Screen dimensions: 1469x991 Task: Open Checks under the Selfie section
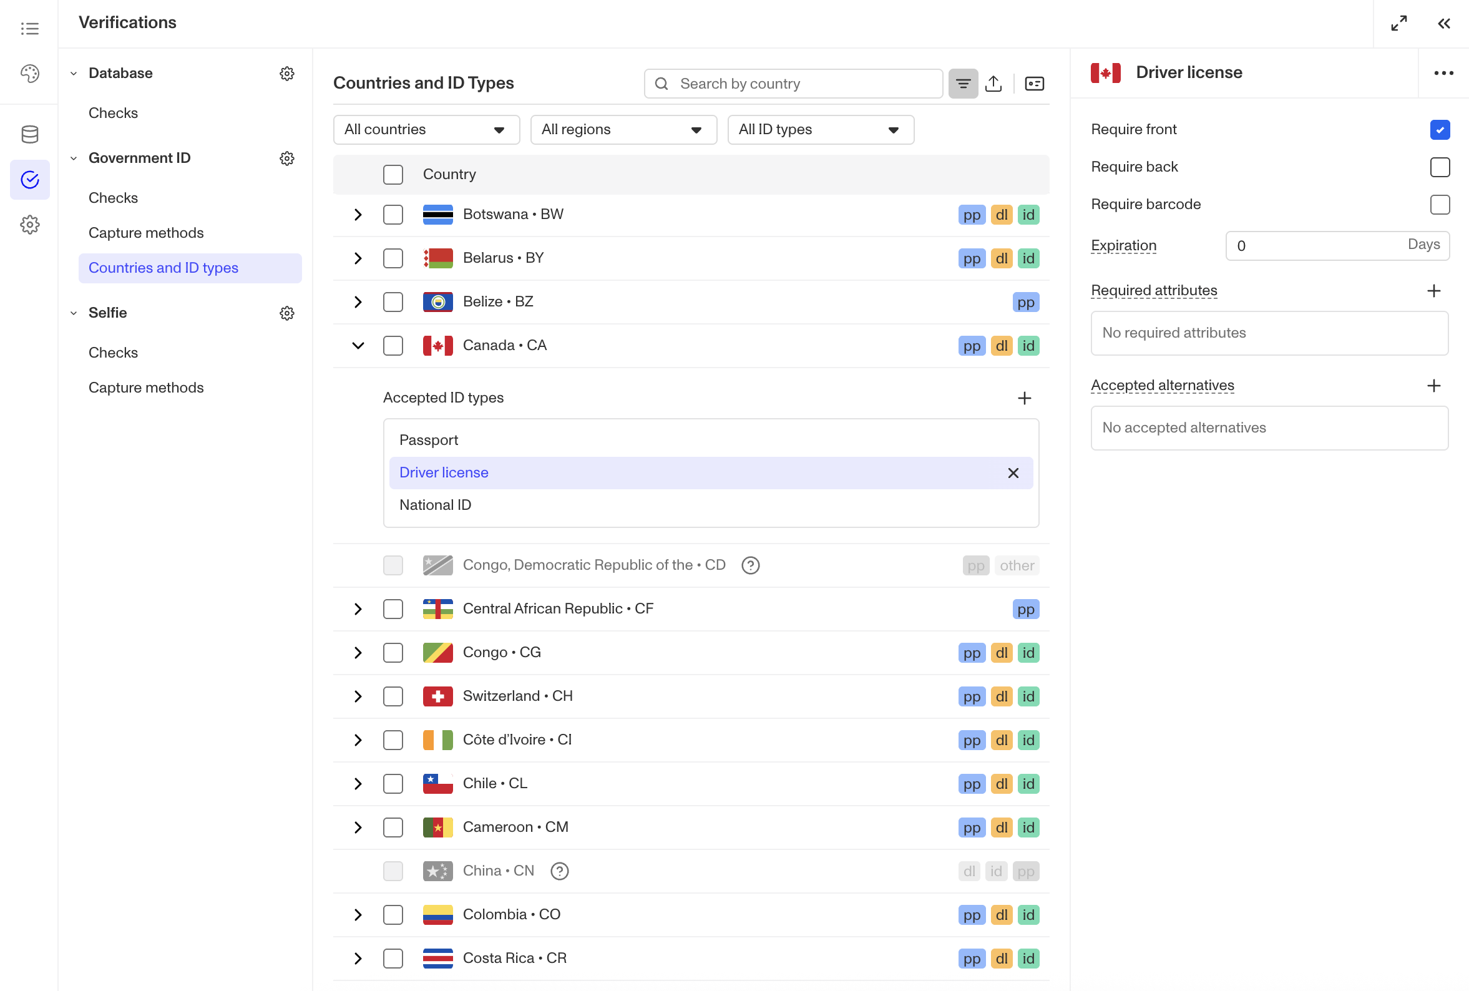coord(113,353)
